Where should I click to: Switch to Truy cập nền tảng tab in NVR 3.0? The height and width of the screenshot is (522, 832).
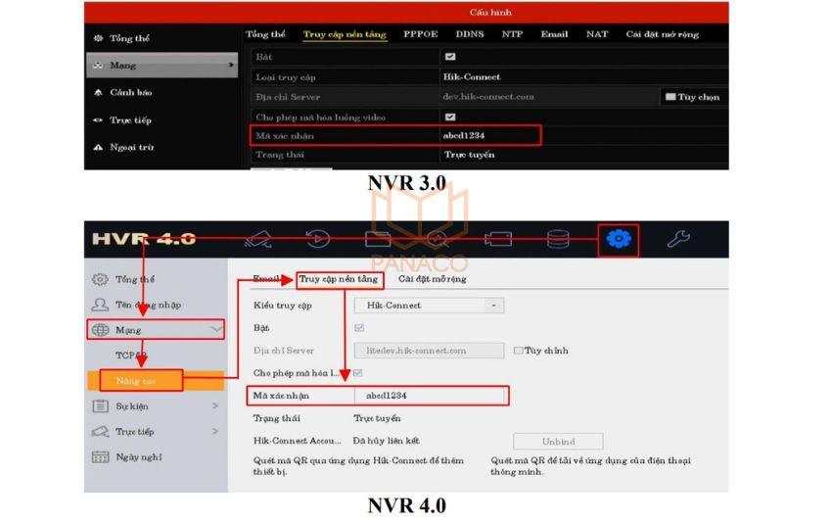point(345,34)
